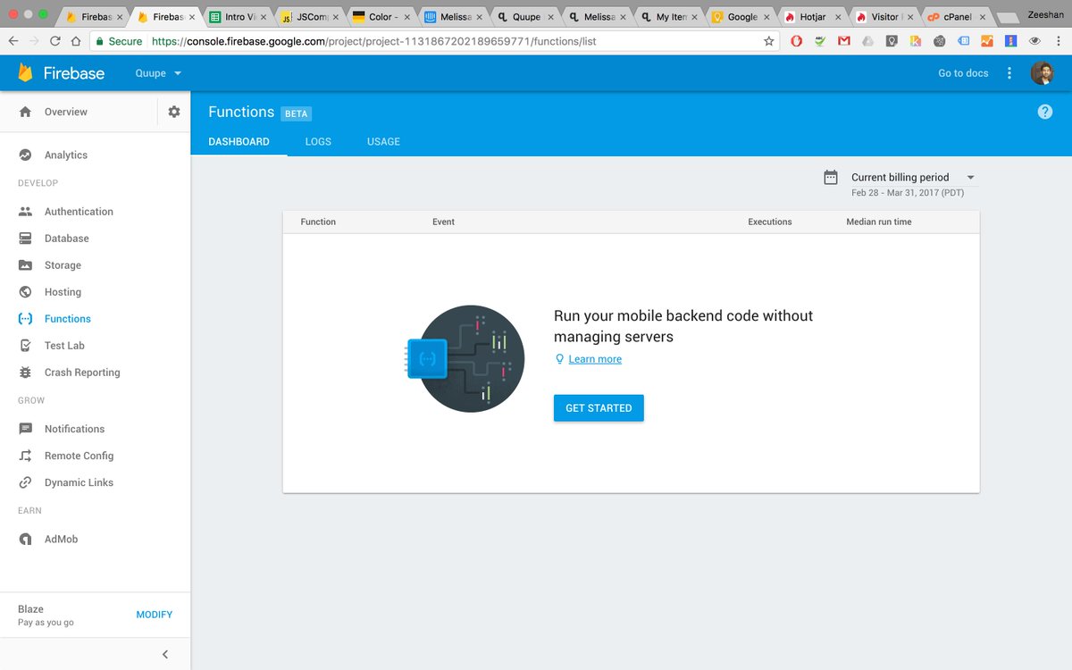Click the BETA badge next to Functions
Screen dimensions: 1072x670
[x=296, y=113]
